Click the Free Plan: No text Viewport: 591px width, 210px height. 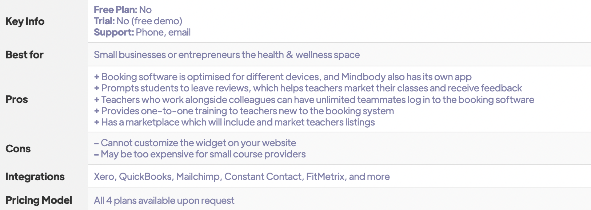[123, 10]
